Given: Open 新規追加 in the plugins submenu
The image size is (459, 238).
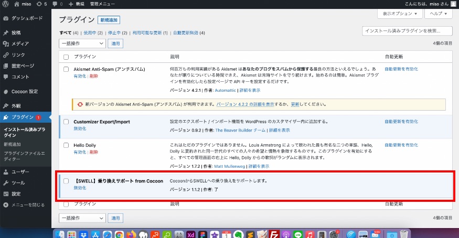Looking at the screenshot, I should tap(12, 144).
